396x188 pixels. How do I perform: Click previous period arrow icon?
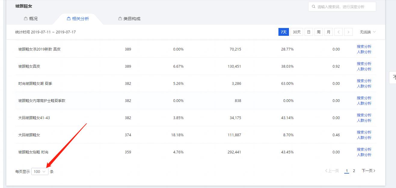(339, 32)
